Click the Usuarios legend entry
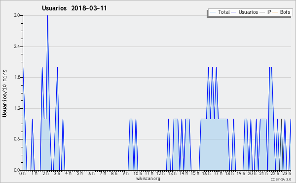Image resolution: width=296 pixels, height=183 pixels. pyautogui.click(x=245, y=12)
